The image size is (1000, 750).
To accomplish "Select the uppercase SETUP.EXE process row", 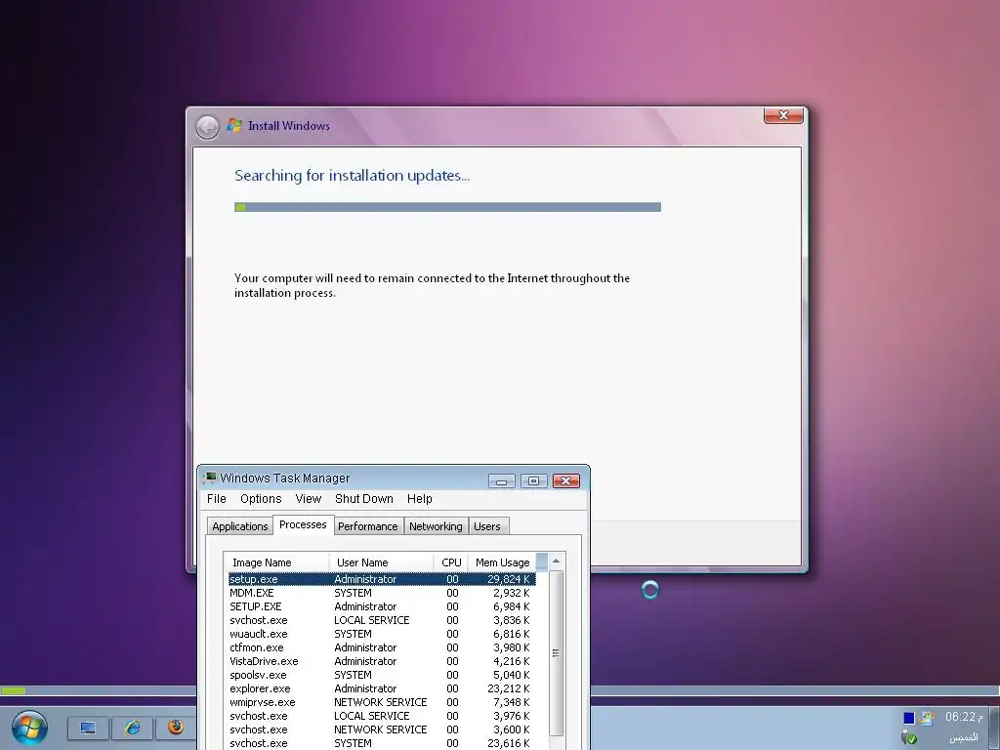I will click(382, 606).
